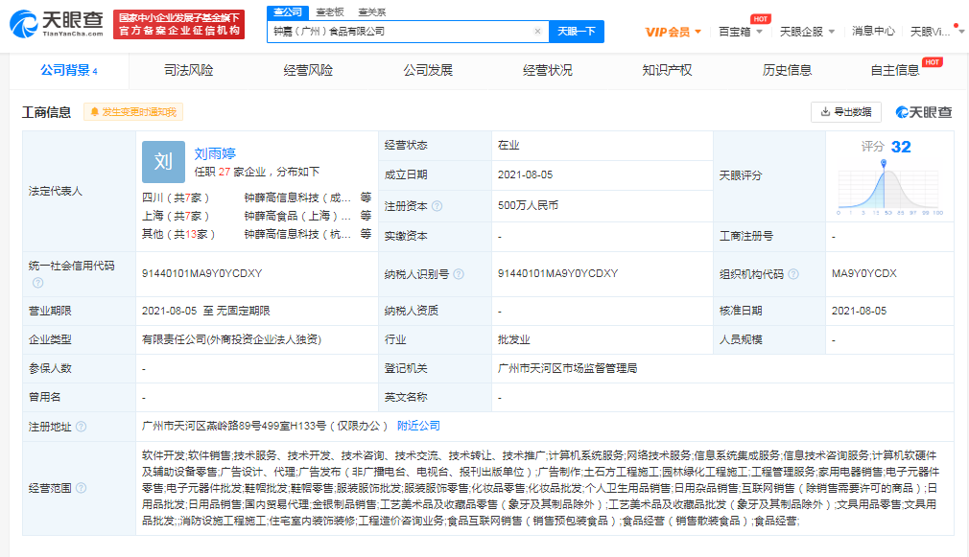Enable 发生变更时通知我 bell notification
Image resolution: width=969 pixels, height=557 pixels.
[x=132, y=112]
